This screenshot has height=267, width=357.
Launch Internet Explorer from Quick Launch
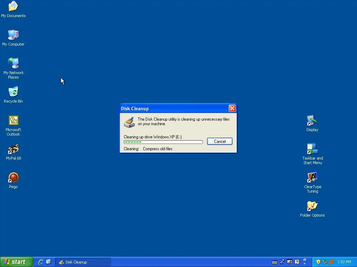(41, 262)
